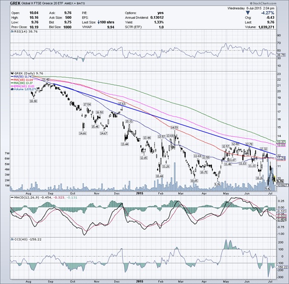Click the 10.05 low price label
This screenshot has width=289, height=284.
pyautogui.click(x=194, y=181)
